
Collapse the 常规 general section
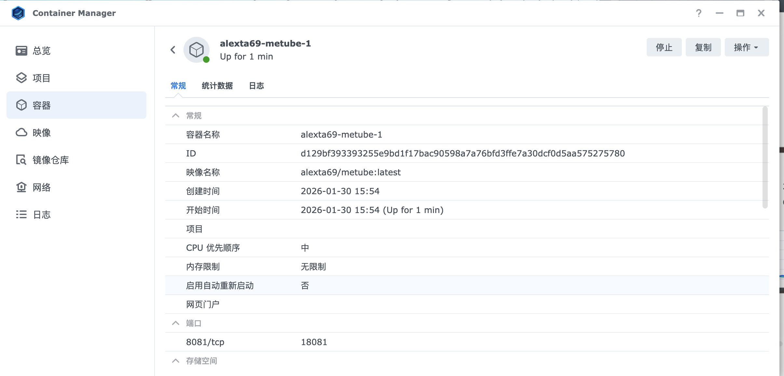176,116
